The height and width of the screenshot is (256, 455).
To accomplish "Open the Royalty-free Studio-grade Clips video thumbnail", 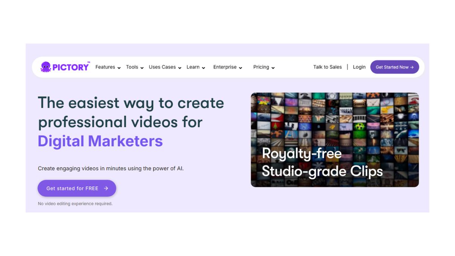I will click(335, 140).
